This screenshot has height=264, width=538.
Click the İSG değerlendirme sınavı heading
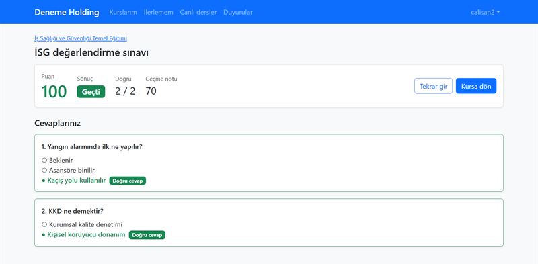click(91, 53)
